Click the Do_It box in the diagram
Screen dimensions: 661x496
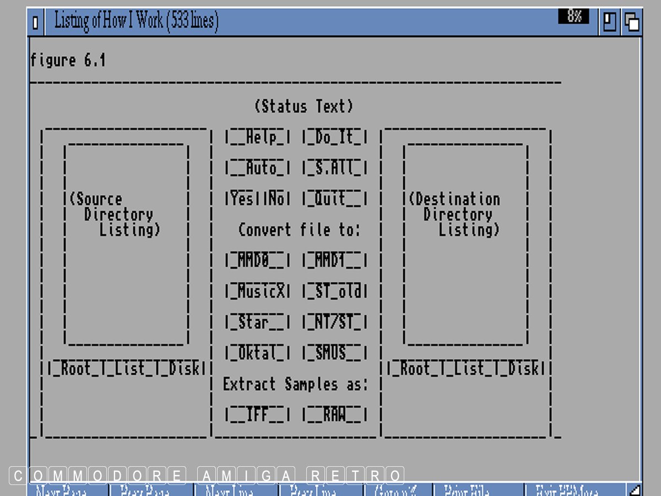pyautogui.click(x=334, y=137)
